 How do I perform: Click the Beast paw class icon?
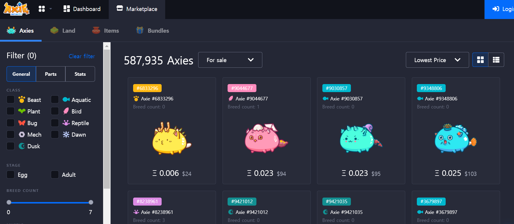click(22, 100)
